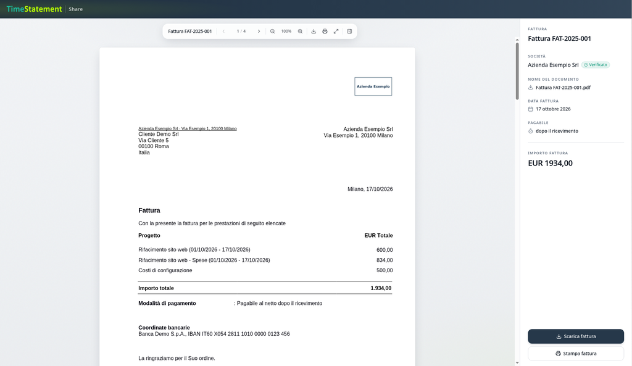Click the Azienda Esempio logo in invoice
The height and width of the screenshot is (366, 632).
[x=373, y=86]
